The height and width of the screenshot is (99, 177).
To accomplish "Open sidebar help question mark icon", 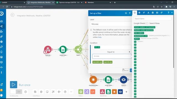I will pos(1,90).
